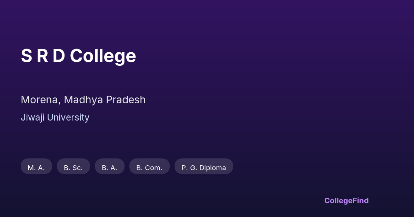Click the word "College" in the heading
Image resolution: width=414 pixels, height=217 pixels.
(103, 56)
